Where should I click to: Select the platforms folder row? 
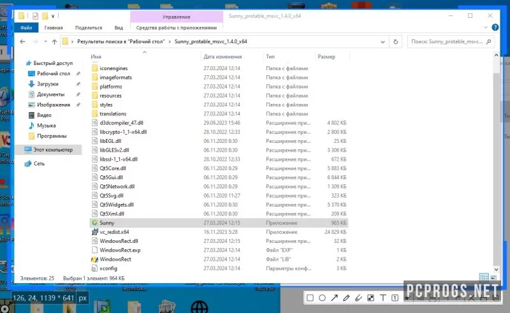(219, 87)
